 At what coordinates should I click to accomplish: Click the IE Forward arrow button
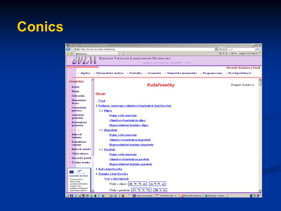click(72, 49)
